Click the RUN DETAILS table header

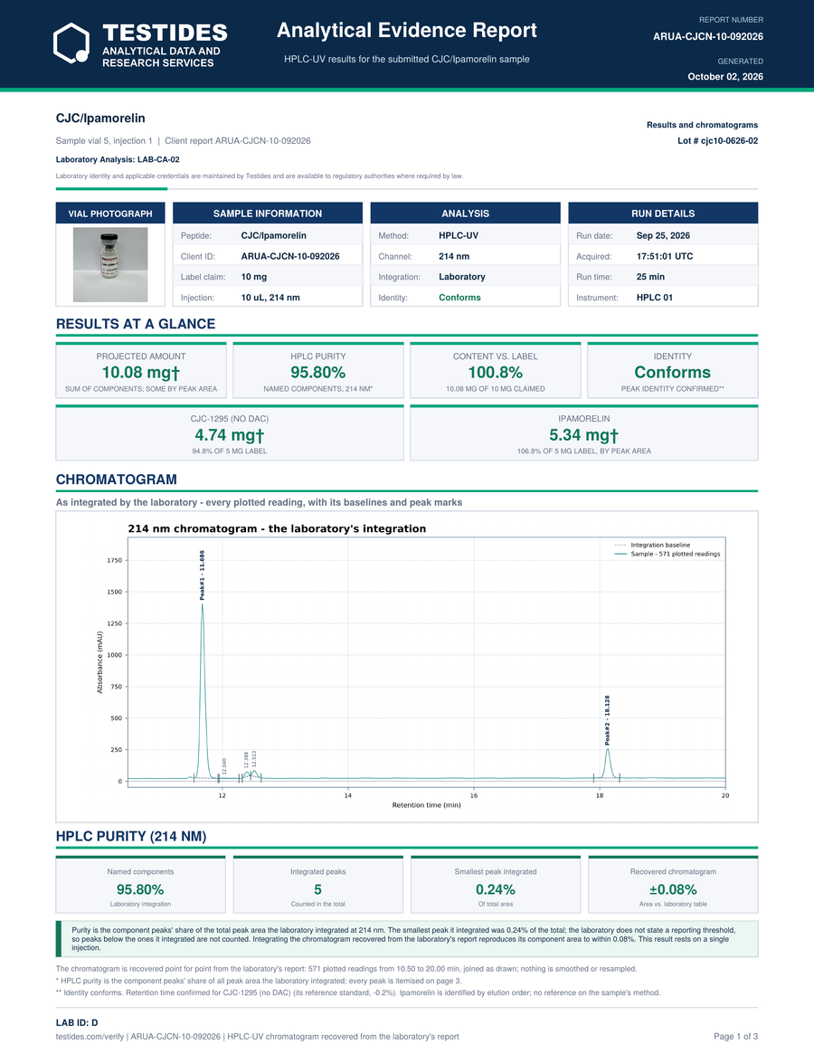tap(663, 214)
